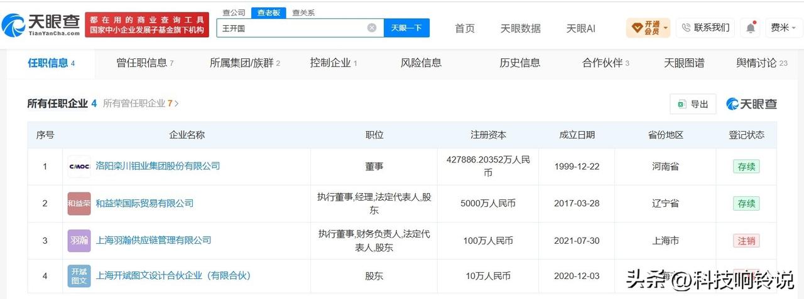Image resolution: width=804 pixels, height=299 pixels.
Task: Click the 董事 position cell
Action: coord(374,167)
